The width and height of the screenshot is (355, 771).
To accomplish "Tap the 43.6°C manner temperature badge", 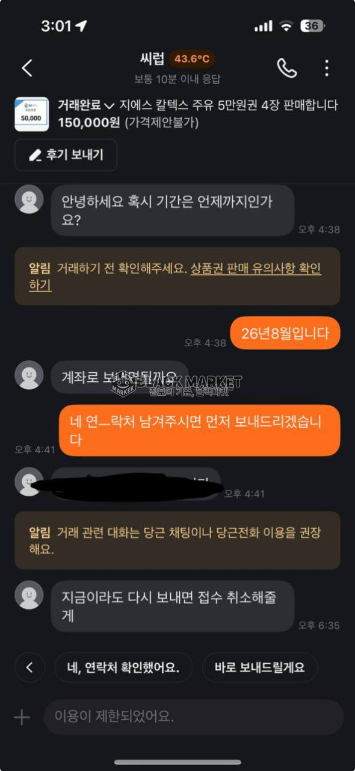I will coord(192,59).
